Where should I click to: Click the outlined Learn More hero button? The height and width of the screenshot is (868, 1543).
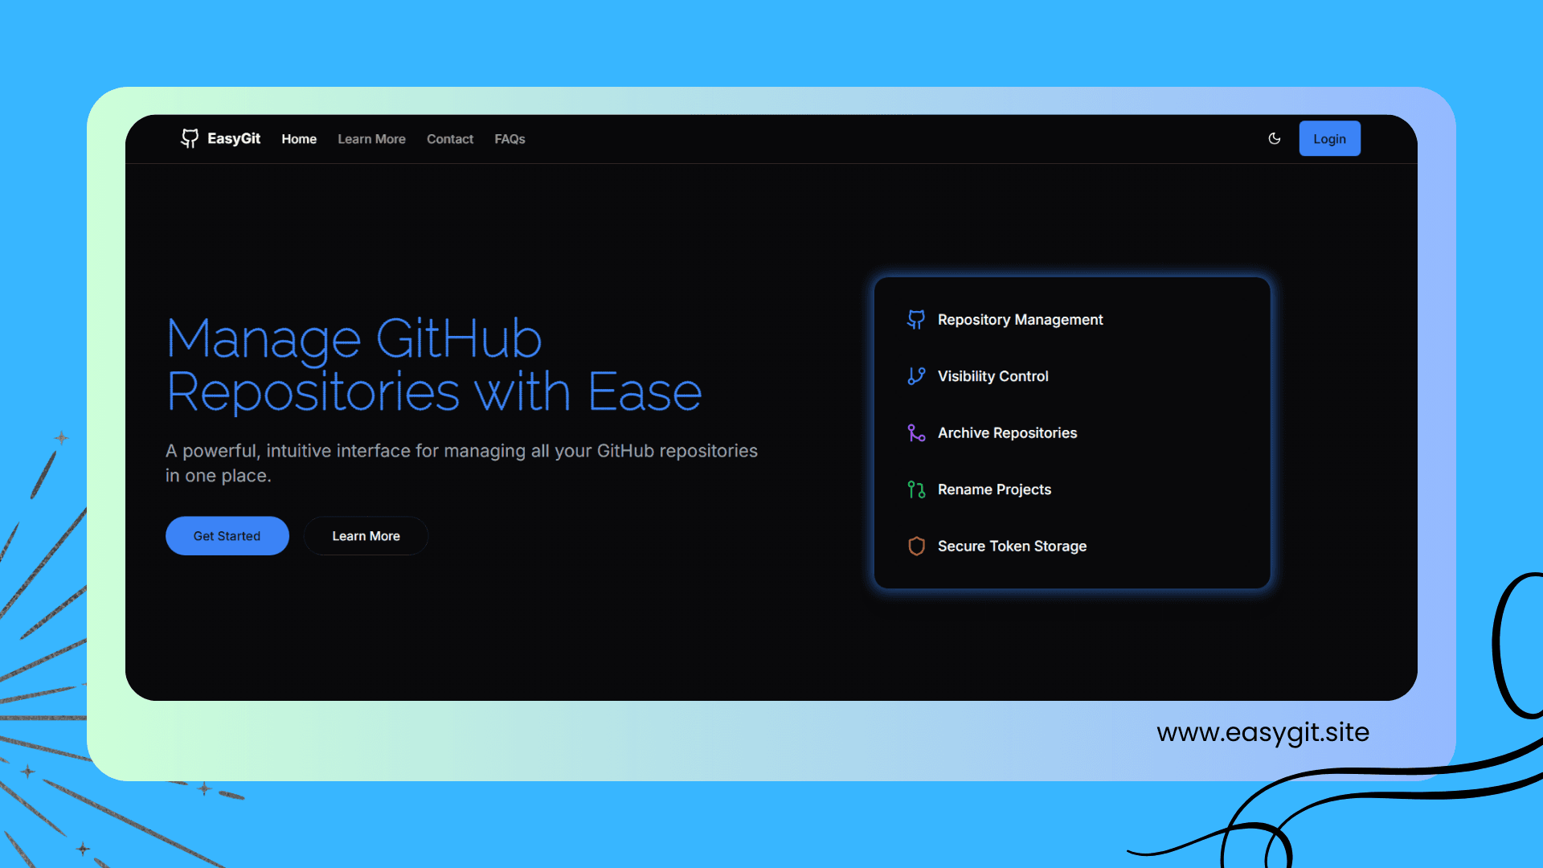pyautogui.click(x=366, y=536)
